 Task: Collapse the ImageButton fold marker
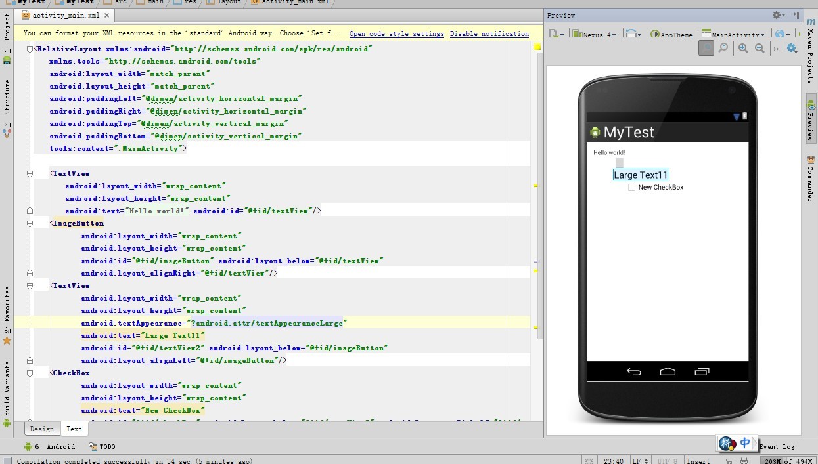[30, 223]
